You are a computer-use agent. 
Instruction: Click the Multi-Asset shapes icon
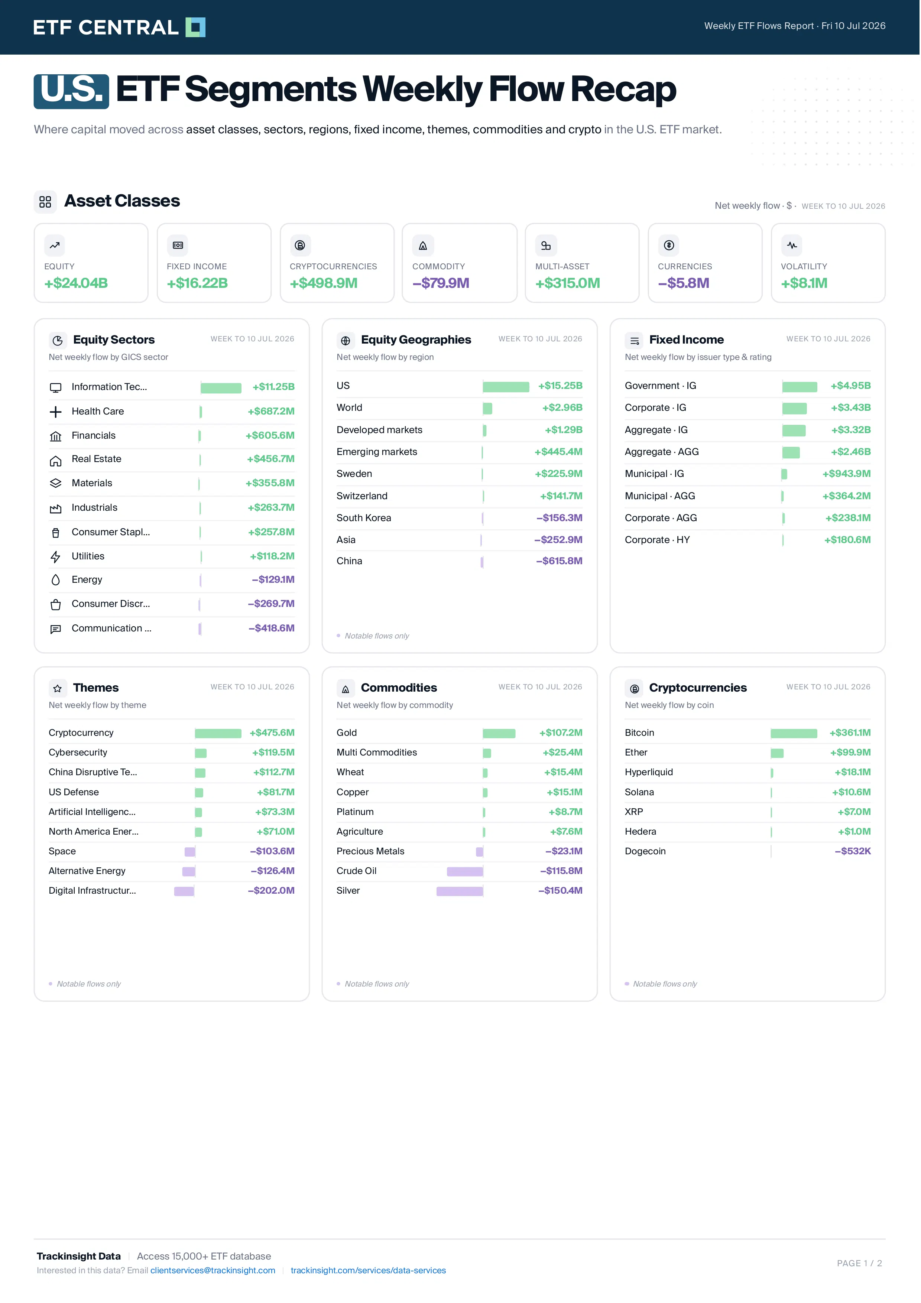click(x=546, y=245)
